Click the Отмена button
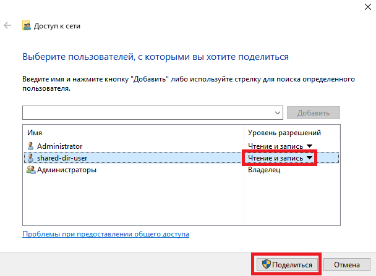 [347, 265]
